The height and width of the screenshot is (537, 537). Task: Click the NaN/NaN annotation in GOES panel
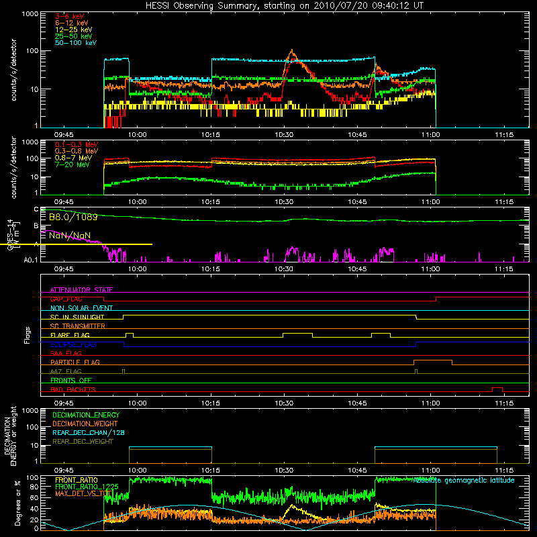[x=70, y=236]
